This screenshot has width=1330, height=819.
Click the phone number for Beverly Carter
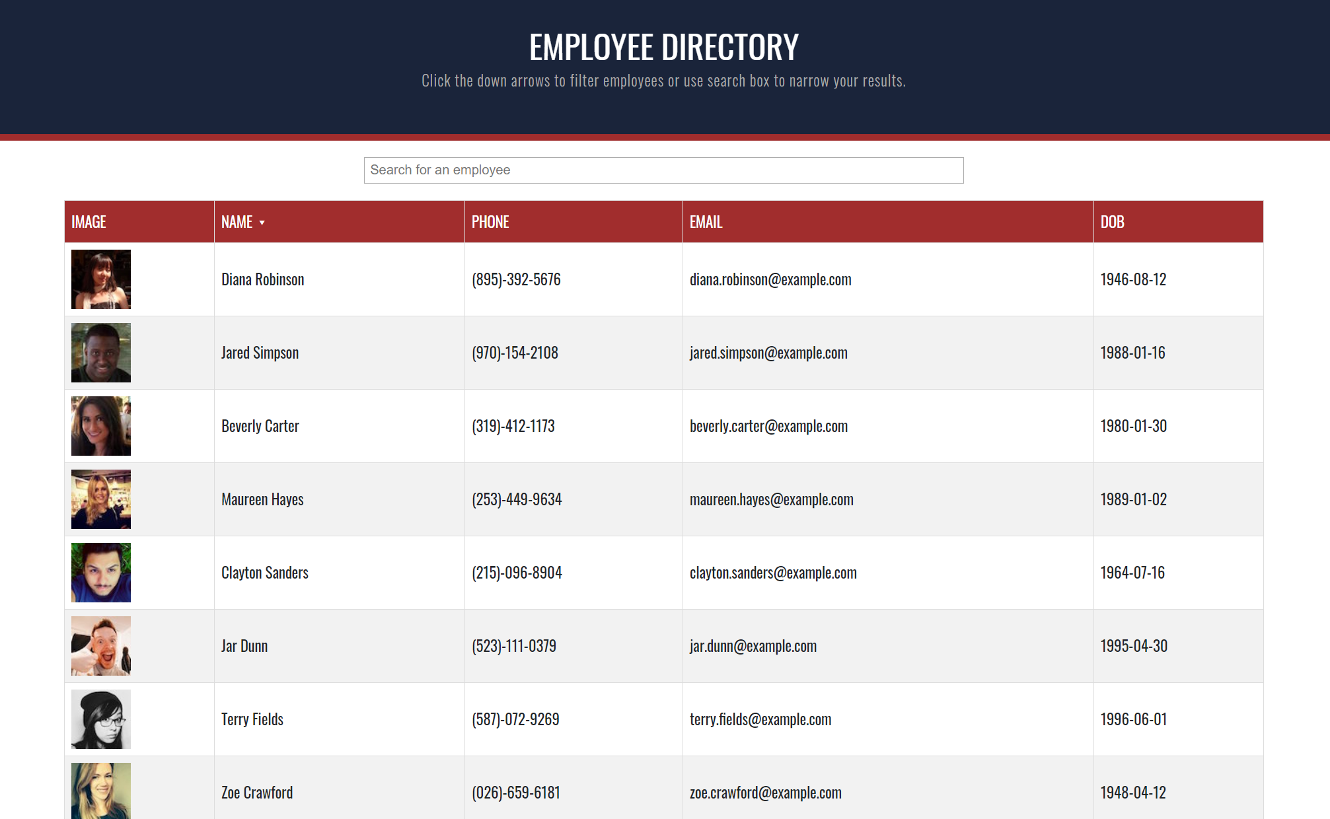tap(513, 425)
